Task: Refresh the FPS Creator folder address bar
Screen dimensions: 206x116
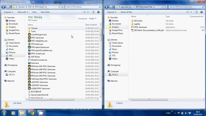Action: click(62, 7)
